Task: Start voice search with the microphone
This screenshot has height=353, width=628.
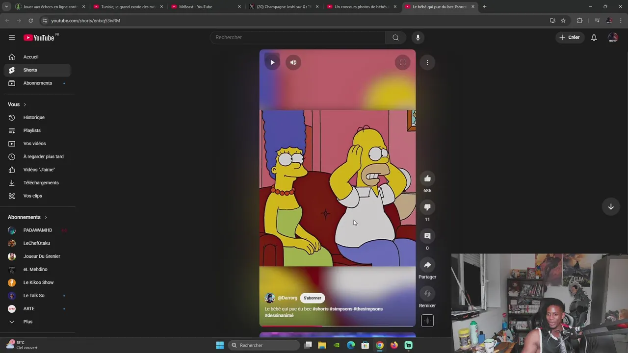Action: (x=418, y=37)
